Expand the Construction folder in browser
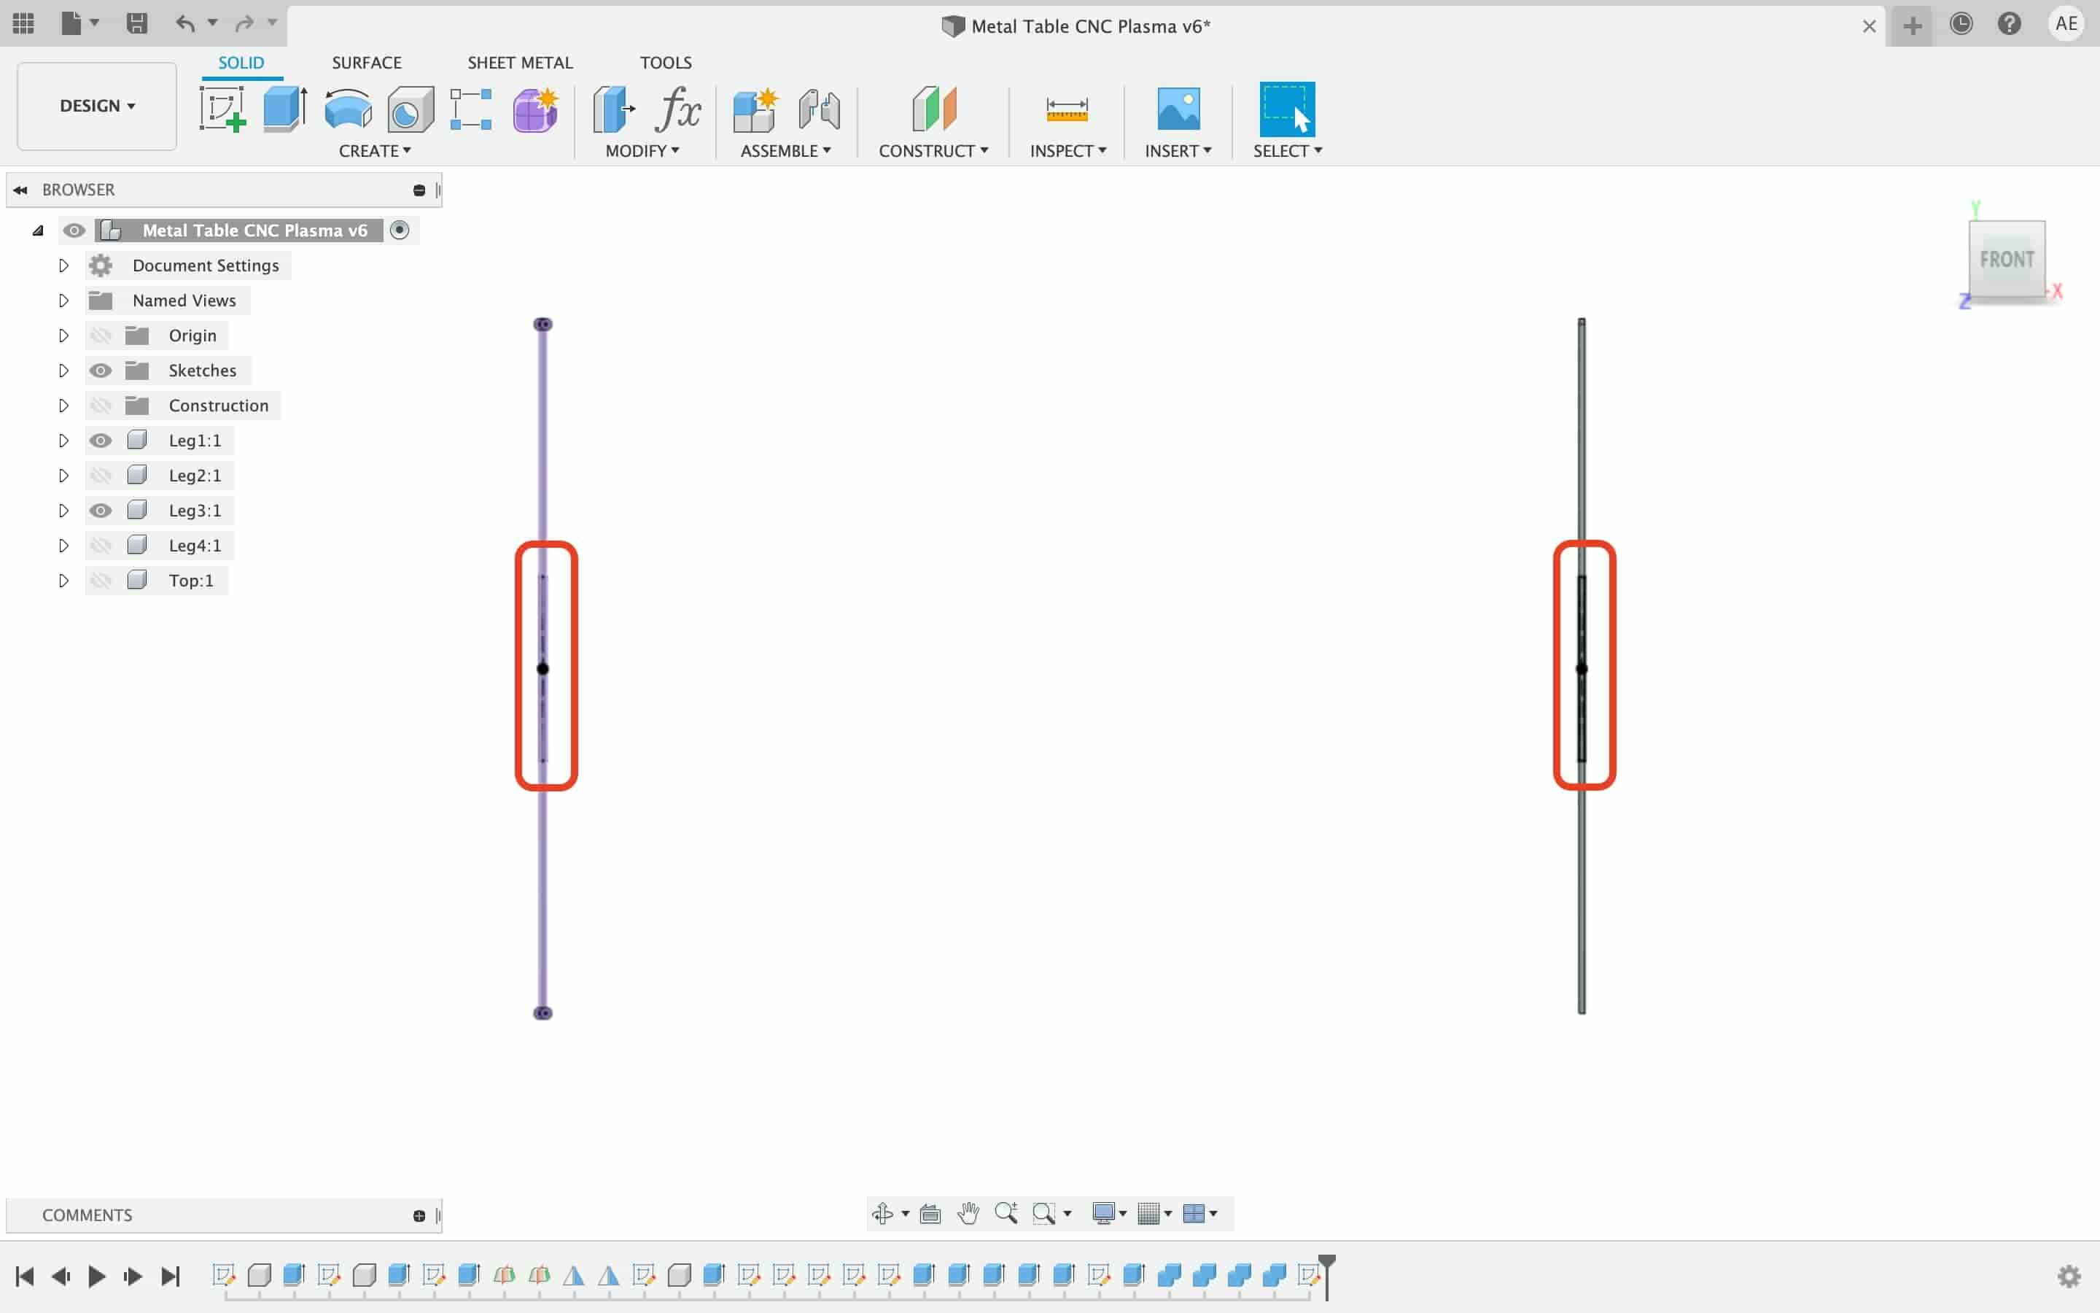The image size is (2100, 1313). click(62, 404)
